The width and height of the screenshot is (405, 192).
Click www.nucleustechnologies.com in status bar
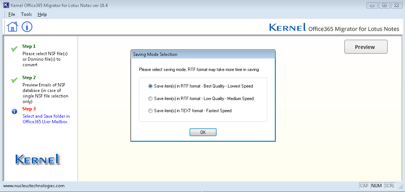point(34,186)
